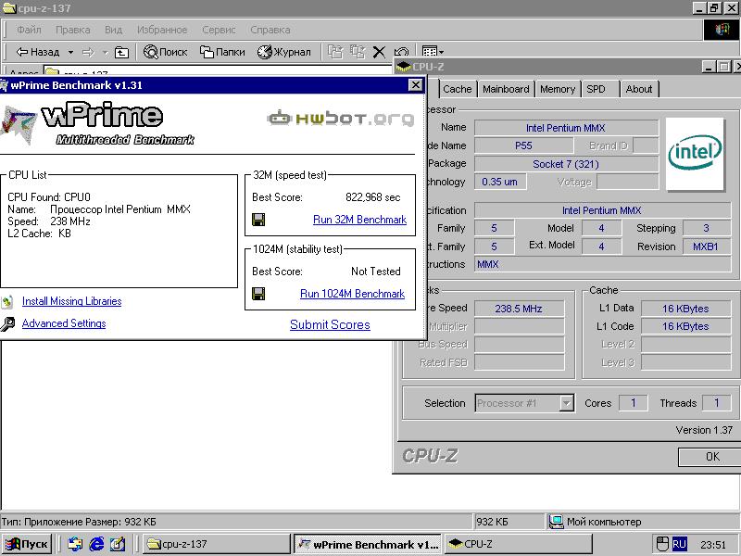Click the Submit Scores link

click(x=330, y=324)
